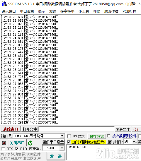This screenshot has width=141, height=161.
Task: Click the log line at 12:53:26.009
Action: [30, 63]
